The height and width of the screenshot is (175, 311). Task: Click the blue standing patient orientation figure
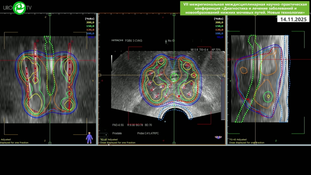click(x=89, y=138)
